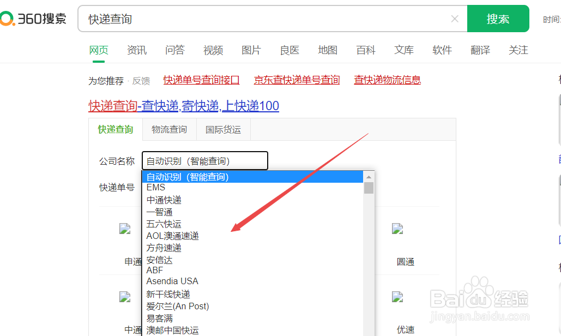Image resolution: width=561 pixels, height=336 pixels.
Task: Open 文库 tab
Action: coord(404,50)
